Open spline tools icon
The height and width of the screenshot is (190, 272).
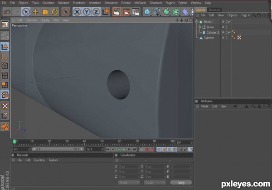tap(157, 12)
